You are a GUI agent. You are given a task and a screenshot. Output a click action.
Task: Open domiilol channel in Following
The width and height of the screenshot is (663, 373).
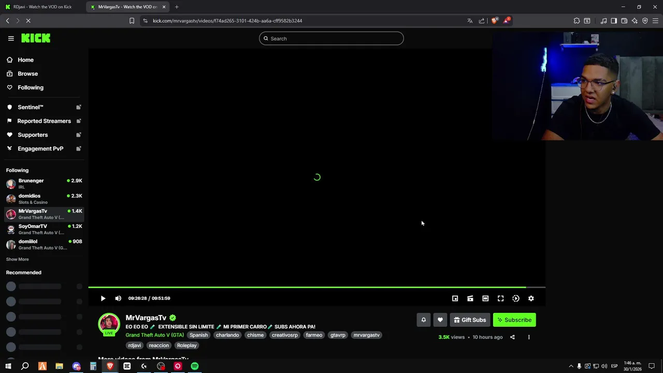[44, 245]
